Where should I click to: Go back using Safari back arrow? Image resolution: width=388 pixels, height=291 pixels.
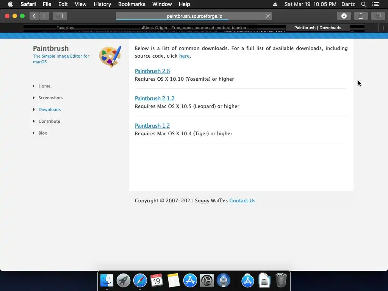click(x=34, y=16)
